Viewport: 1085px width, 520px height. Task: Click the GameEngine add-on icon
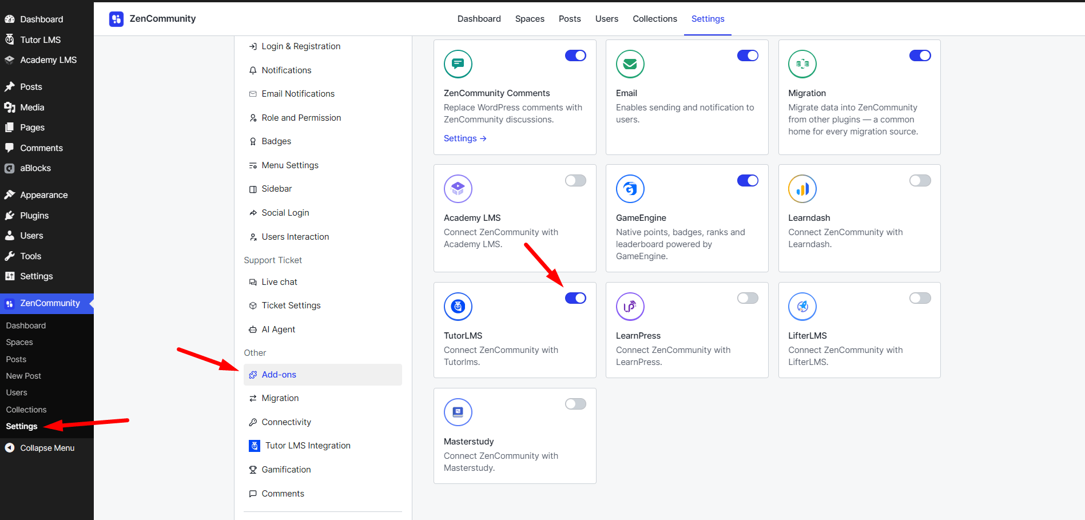pyautogui.click(x=630, y=189)
